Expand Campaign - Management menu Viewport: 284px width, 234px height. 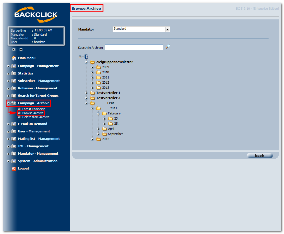(x=8, y=66)
